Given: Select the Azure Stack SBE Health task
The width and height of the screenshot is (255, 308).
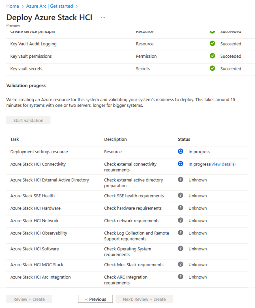Looking at the screenshot, I should [33, 196].
